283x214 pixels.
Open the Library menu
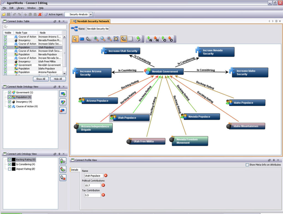20,8
